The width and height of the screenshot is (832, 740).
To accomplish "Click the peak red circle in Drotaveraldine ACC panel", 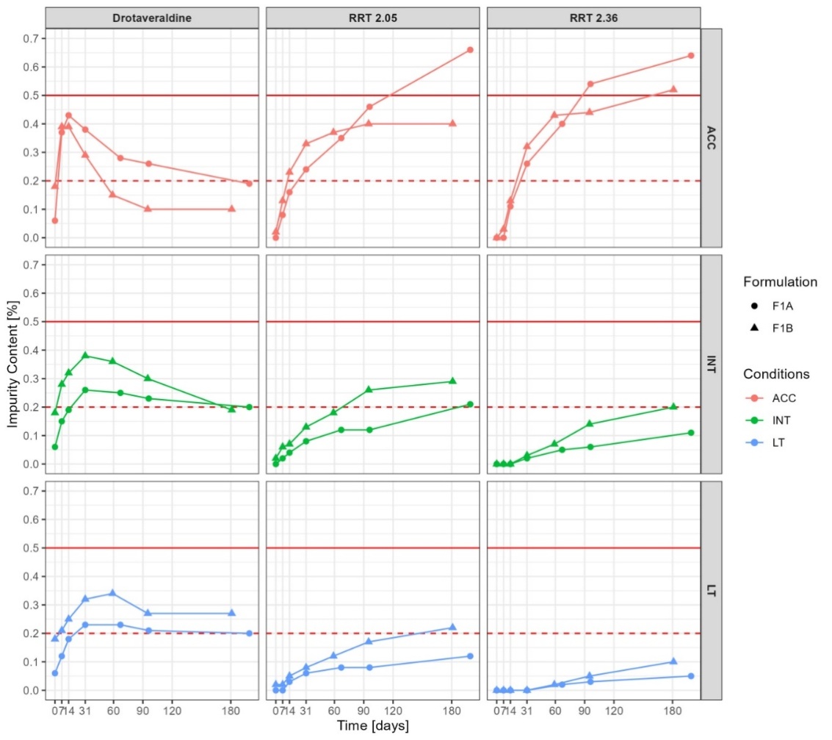I will tap(68, 115).
